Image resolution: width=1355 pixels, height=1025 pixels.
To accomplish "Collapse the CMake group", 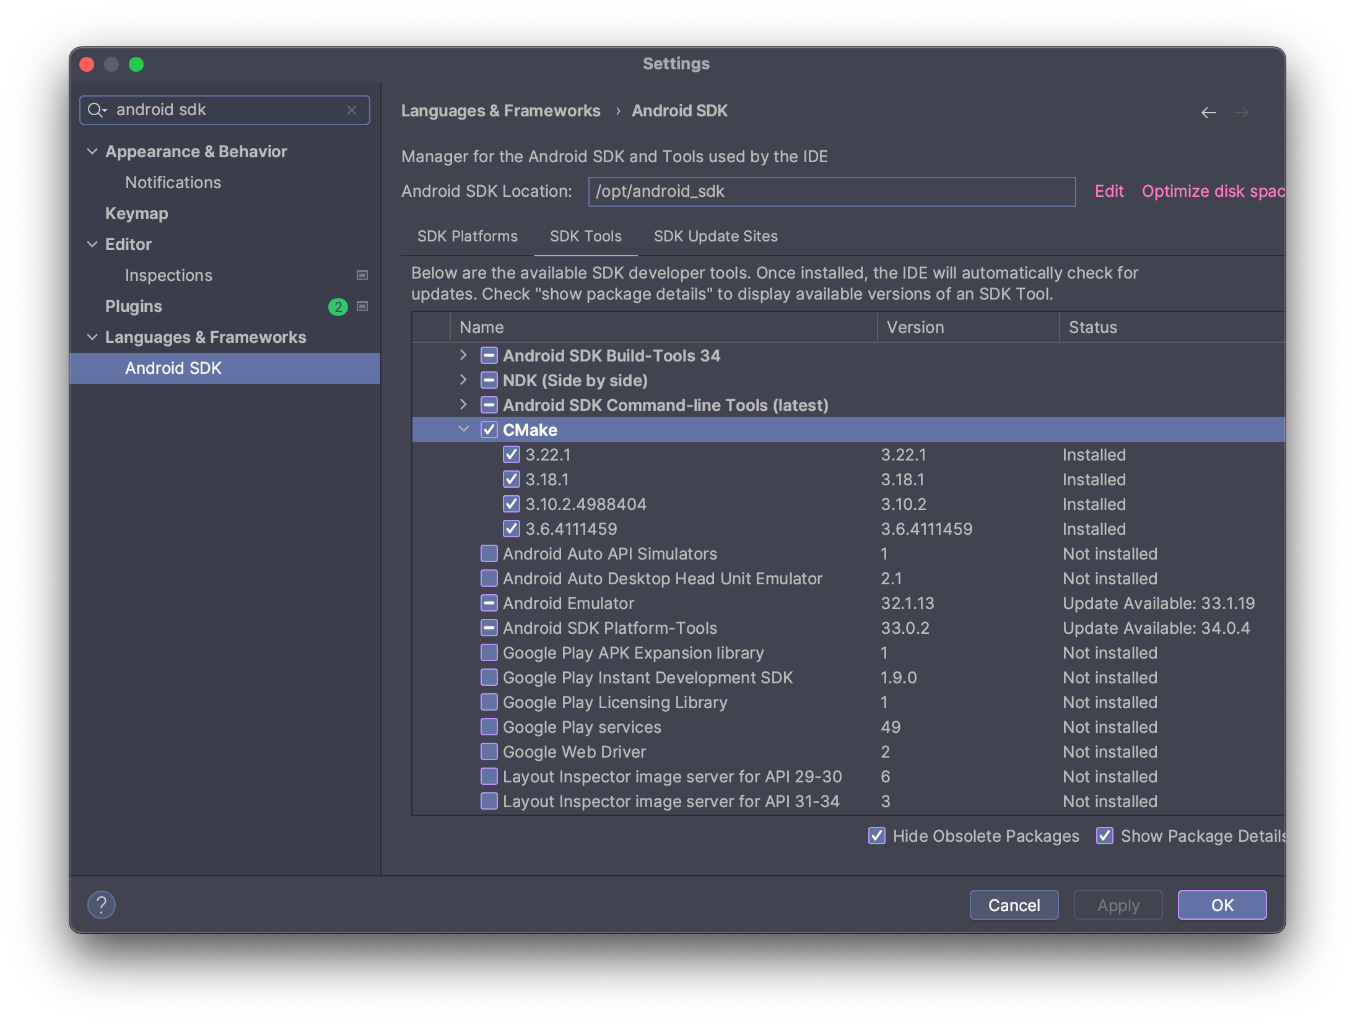I will pos(463,429).
